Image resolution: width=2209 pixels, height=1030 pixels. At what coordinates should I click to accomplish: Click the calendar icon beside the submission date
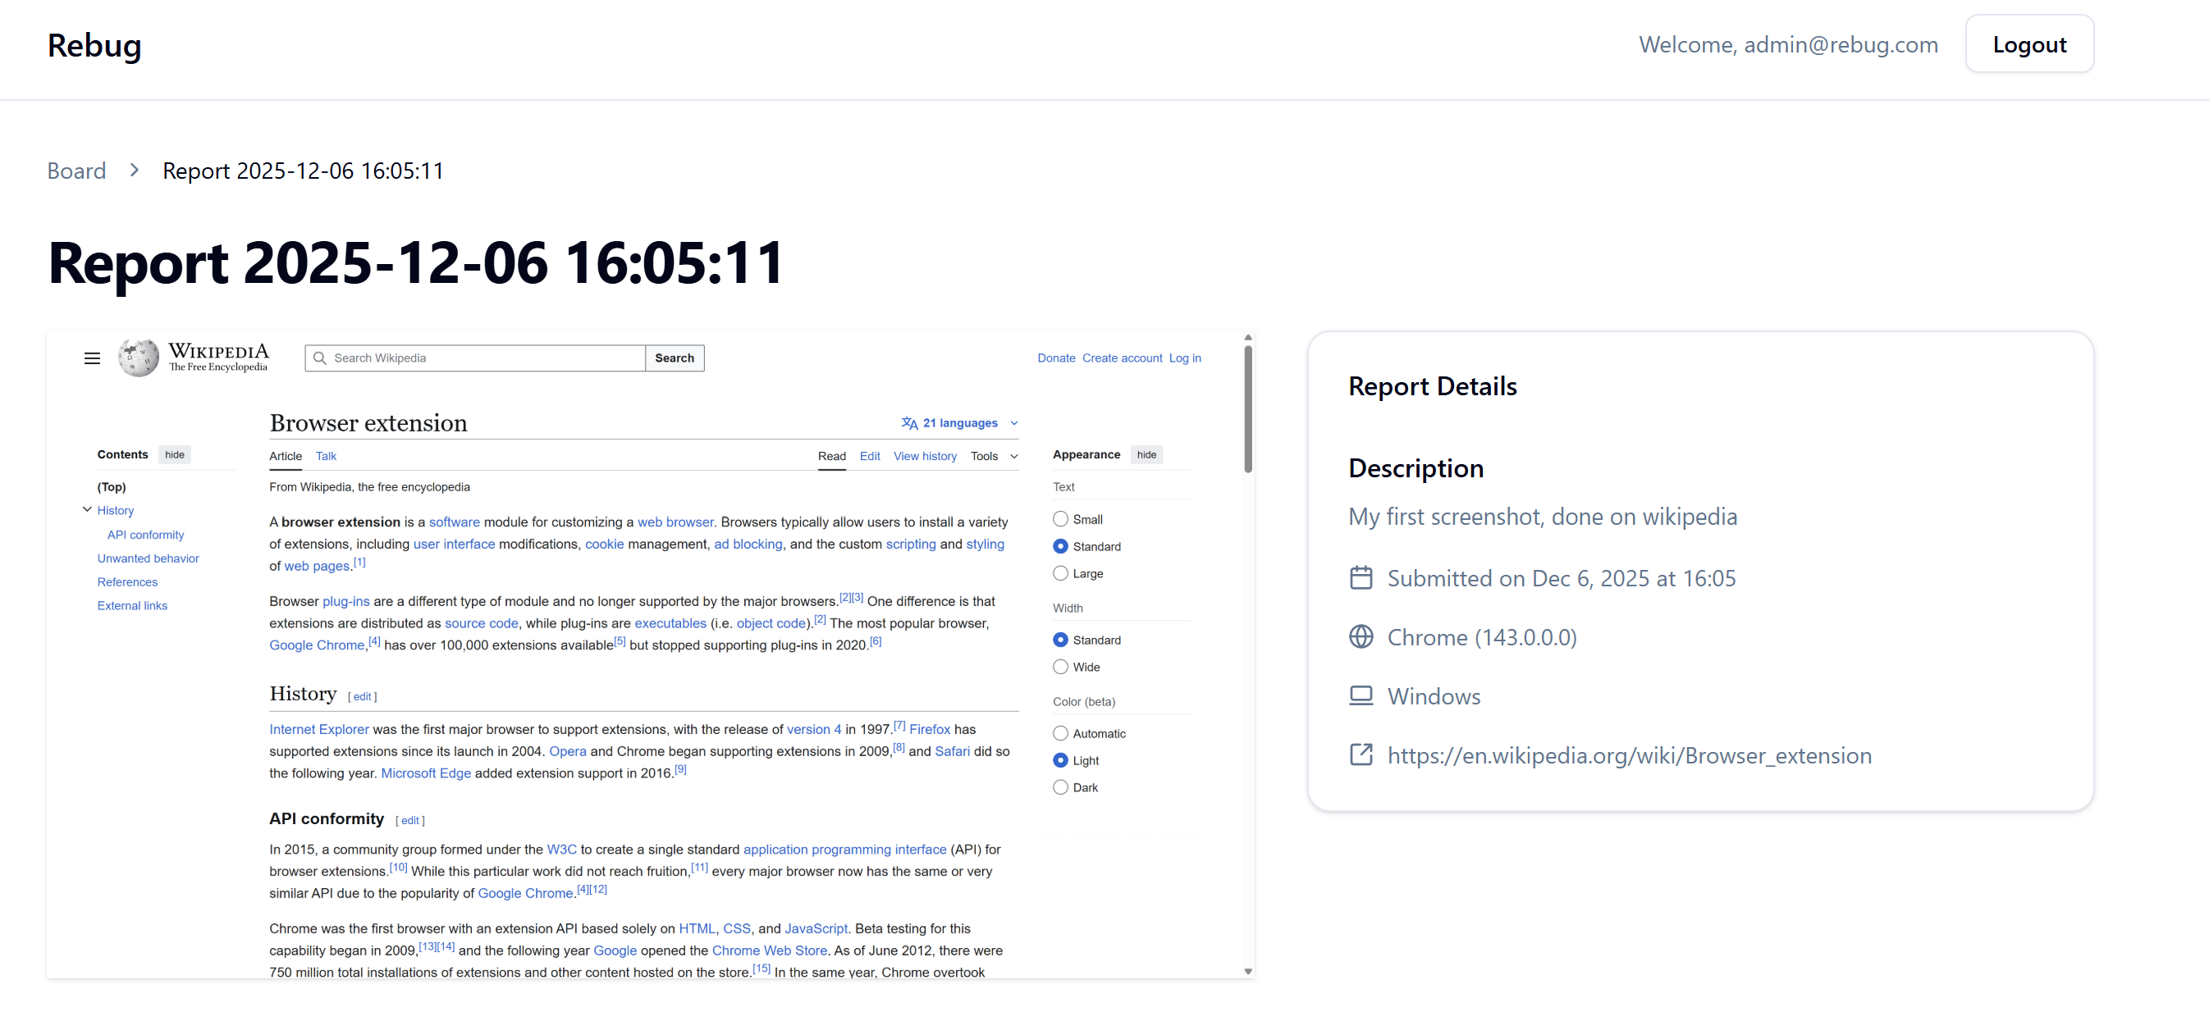tap(1361, 577)
